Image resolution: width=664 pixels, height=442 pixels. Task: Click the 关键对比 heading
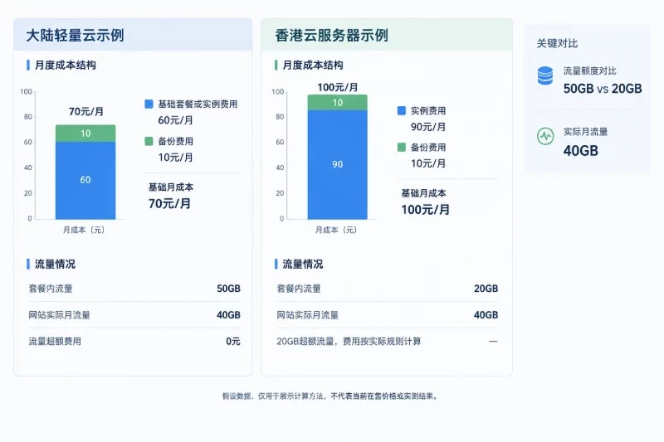pyautogui.click(x=557, y=44)
